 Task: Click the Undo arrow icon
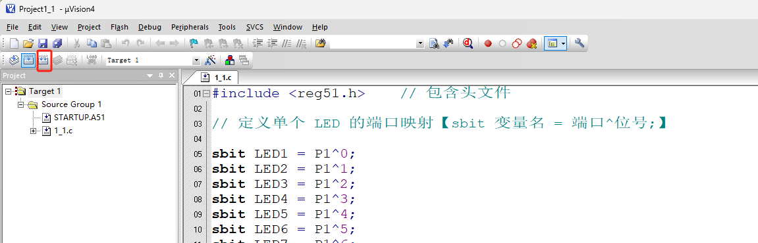click(x=126, y=43)
